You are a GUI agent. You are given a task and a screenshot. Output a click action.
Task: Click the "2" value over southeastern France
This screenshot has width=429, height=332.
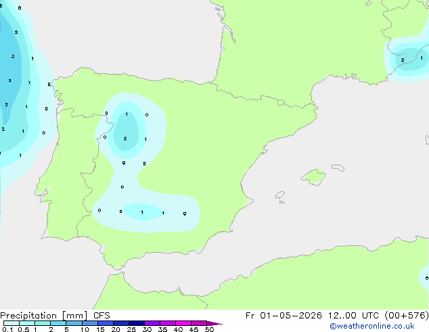(x=403, y=60)
